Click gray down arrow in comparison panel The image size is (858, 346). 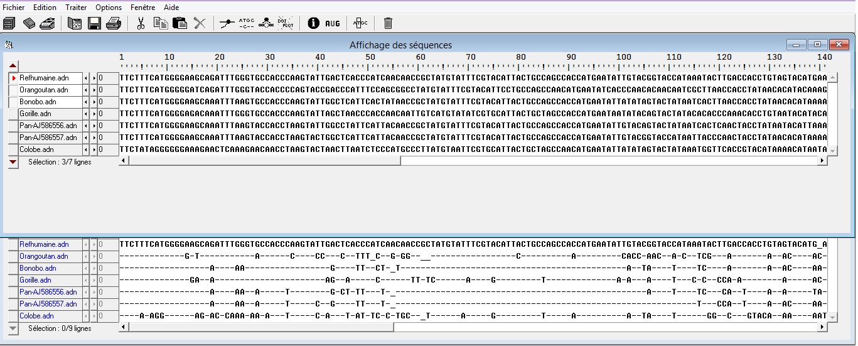13,328
